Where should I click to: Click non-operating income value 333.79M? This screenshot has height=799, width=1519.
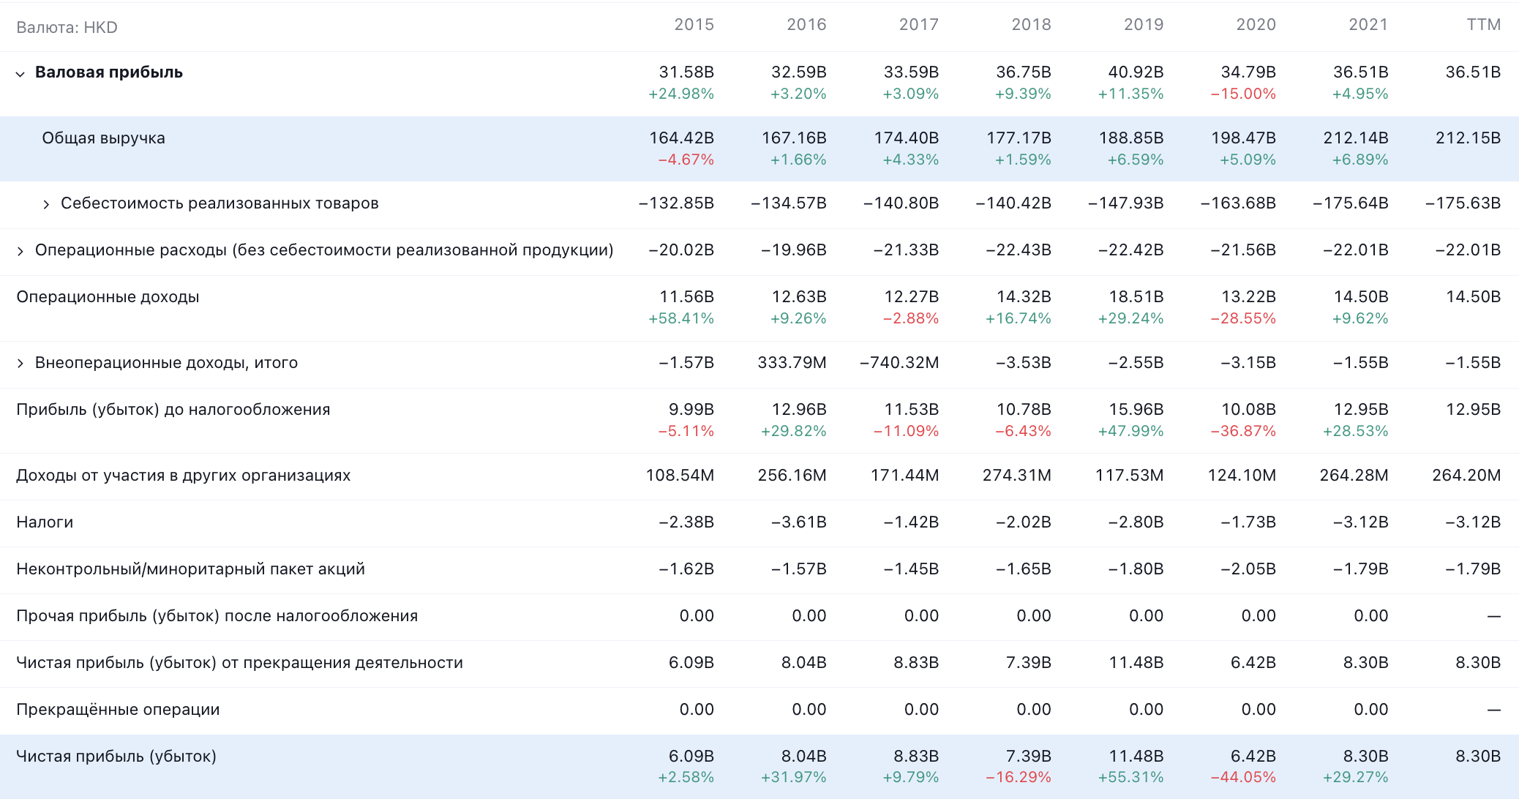(792, 363)
